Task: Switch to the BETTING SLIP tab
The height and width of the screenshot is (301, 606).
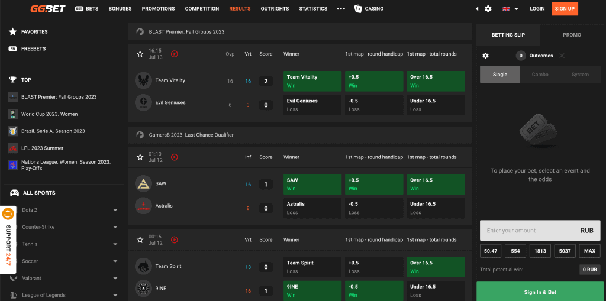Action: [508, 35]
